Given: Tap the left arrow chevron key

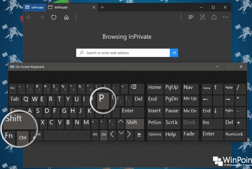Looking at the screenshot, I should [112, 136].
